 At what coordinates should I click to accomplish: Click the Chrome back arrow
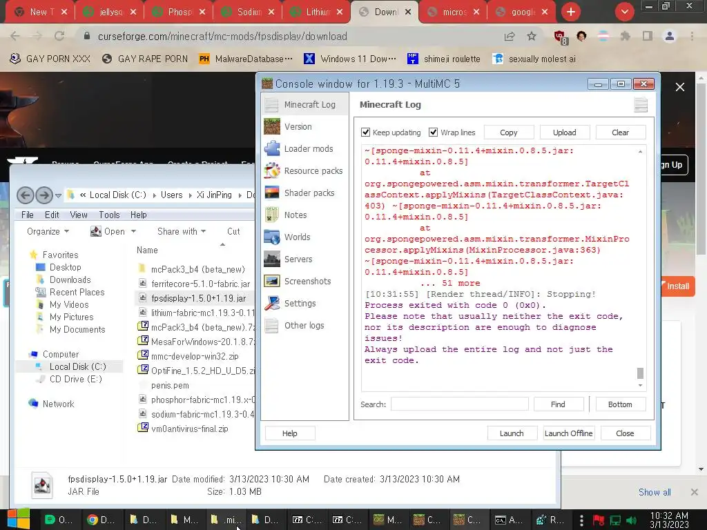(15, 36)
